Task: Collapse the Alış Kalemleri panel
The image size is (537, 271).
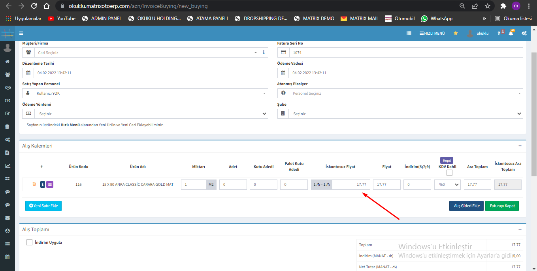Action: click(x=520, y=146)
